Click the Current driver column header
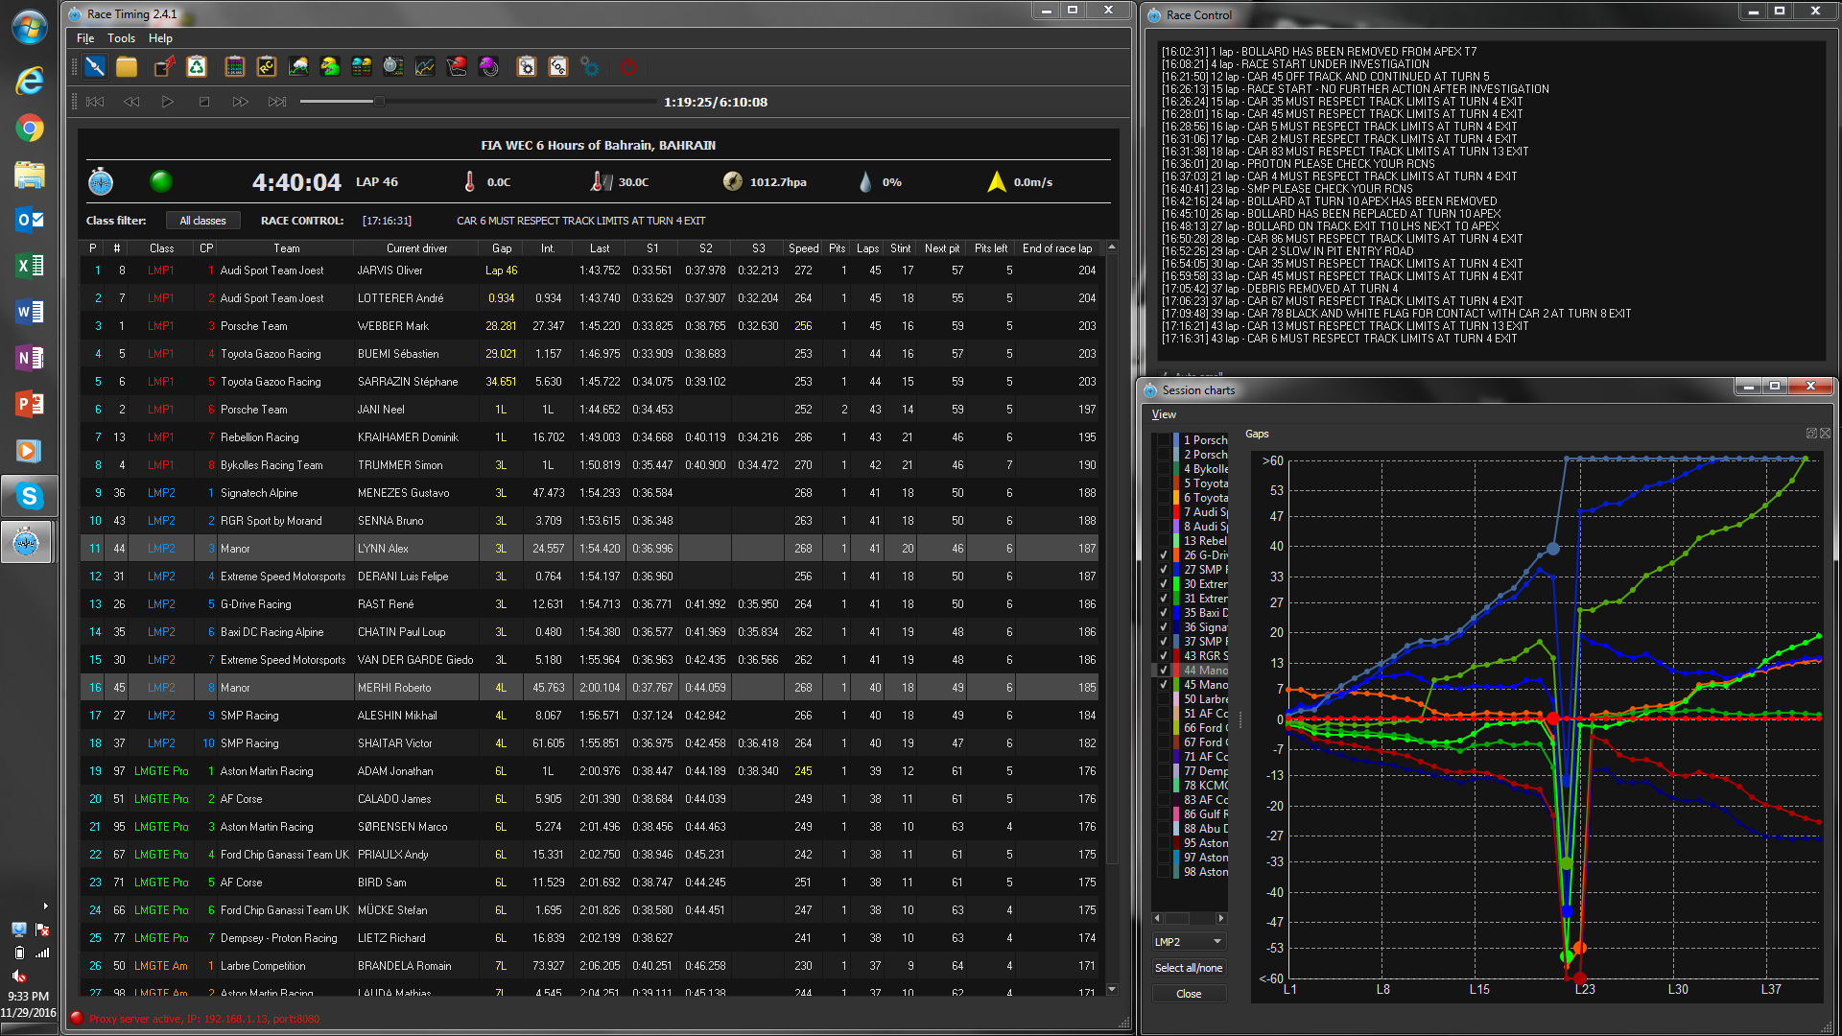 (x=416, y=248)
